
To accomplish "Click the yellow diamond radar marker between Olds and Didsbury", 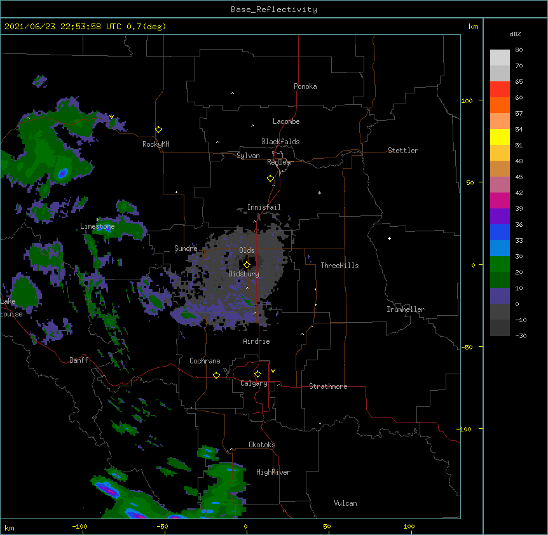I will pyautogui.click(x=247, y=265).
